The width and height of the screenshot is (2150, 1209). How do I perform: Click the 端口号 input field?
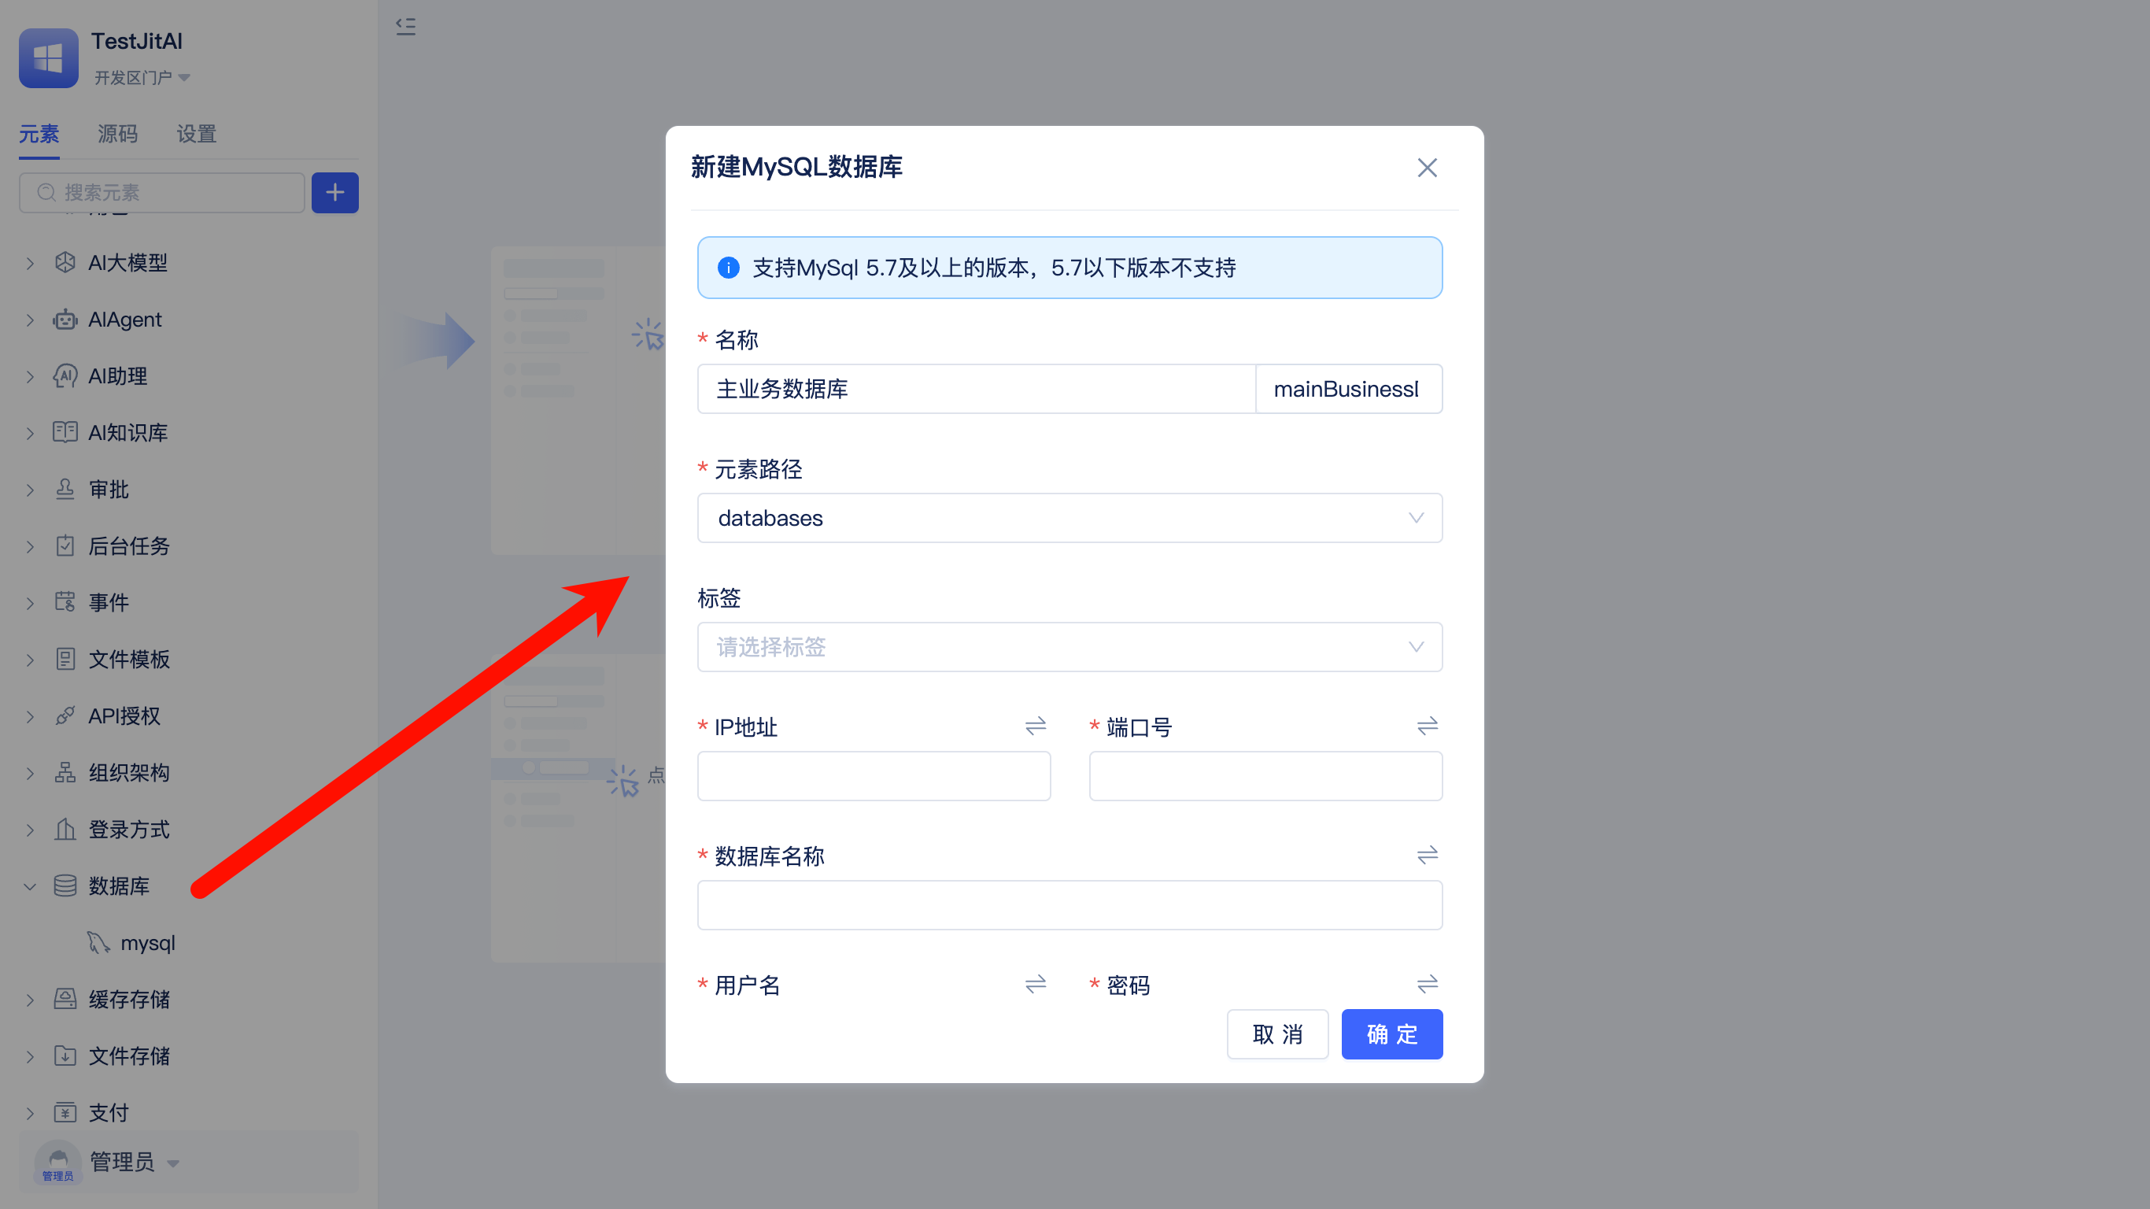point(1265,775)
